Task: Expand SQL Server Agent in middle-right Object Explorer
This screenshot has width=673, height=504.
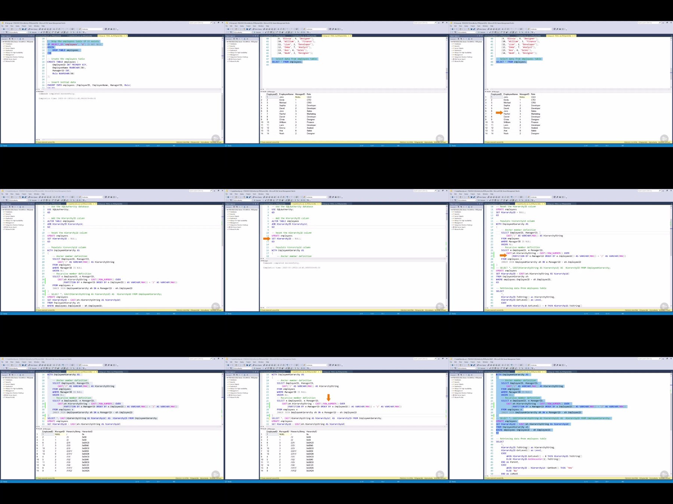Action: click(x=452, y=227)
